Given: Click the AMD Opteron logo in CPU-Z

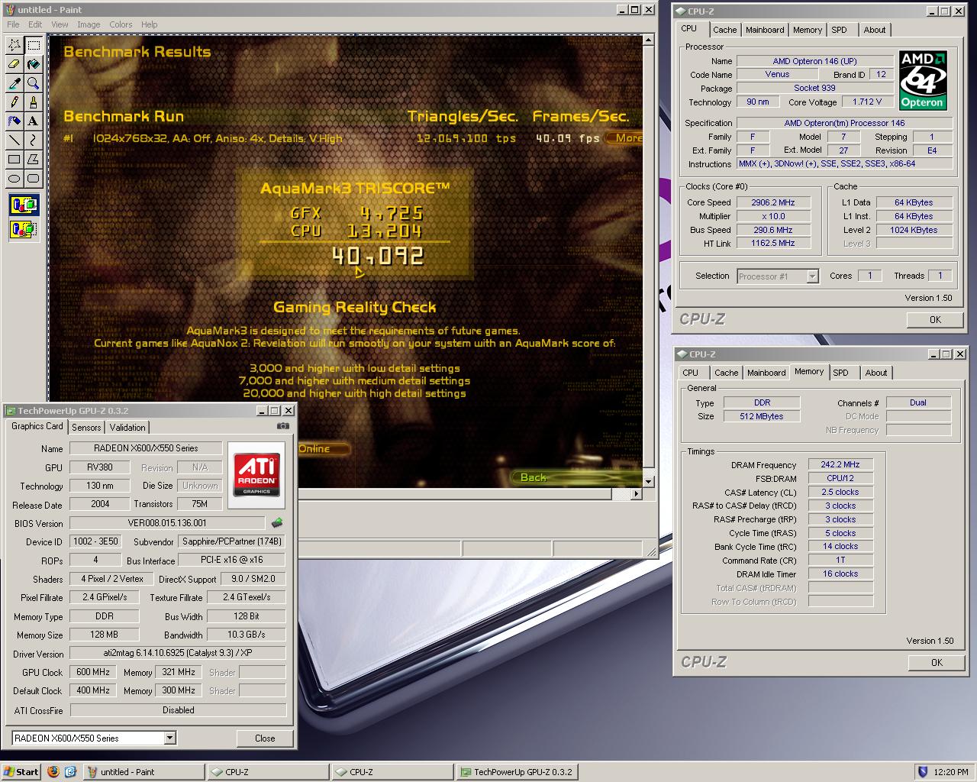Looking at the screenshot, I should coord(923,81).
